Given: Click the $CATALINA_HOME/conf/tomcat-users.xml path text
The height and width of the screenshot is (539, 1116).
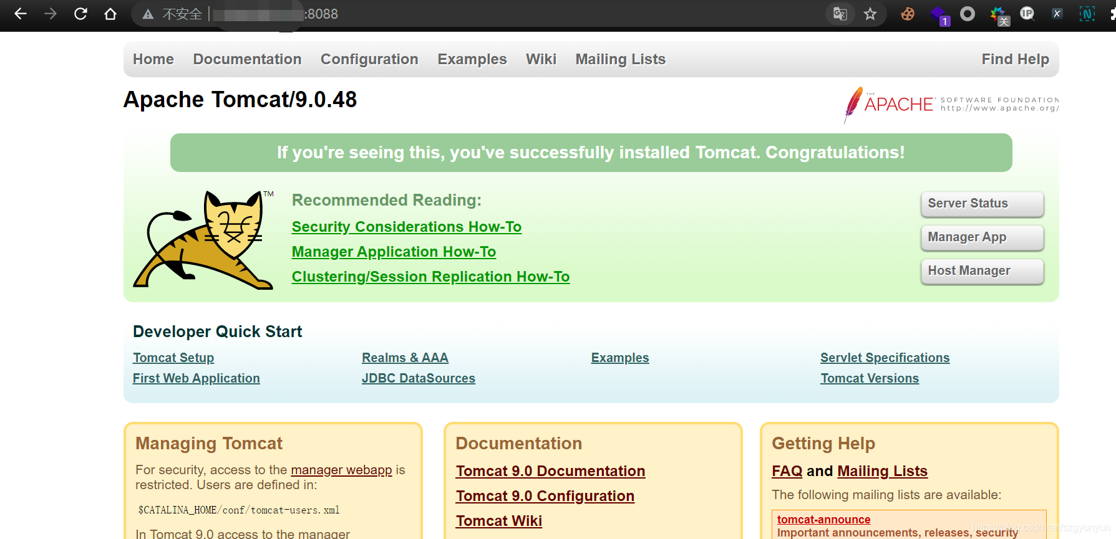Looking at the screenshot, I should click(x=239, y=510).
